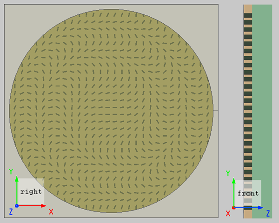Click blue Z origin dot in right view
Image resolution: width=279 pixels, height=223 pixels.
pyautogui.click(x=17, y=206)
